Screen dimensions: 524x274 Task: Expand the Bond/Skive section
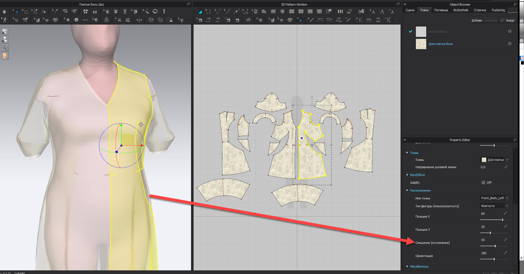tap(407, 175)
